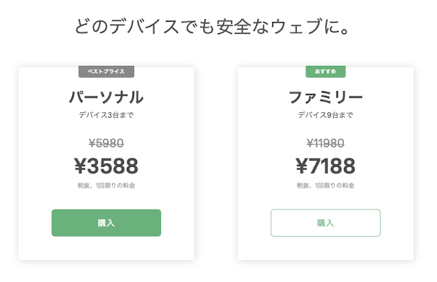Click the デバイス9台まで device limit text
The width and height of the screenshot is (437, 282).
click(x=325, y=115)
